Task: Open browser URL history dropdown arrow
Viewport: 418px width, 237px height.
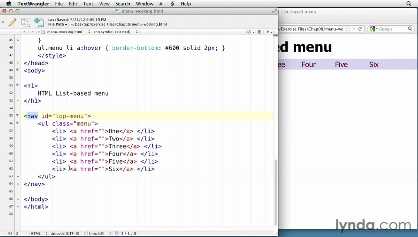Action: (x=354, y=29)
